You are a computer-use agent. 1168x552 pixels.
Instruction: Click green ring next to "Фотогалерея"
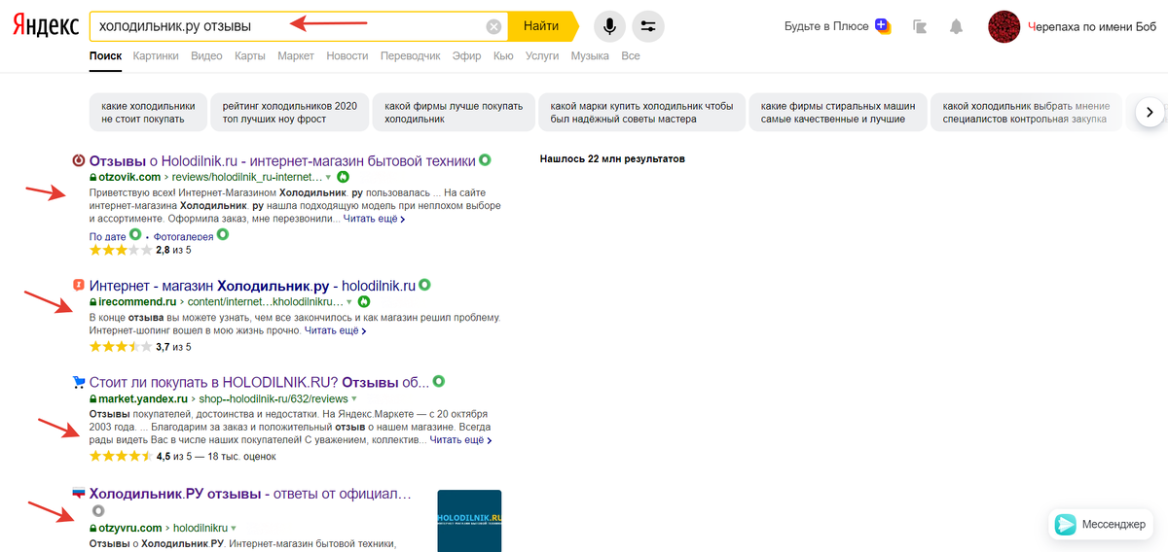[x=221, y=235]
